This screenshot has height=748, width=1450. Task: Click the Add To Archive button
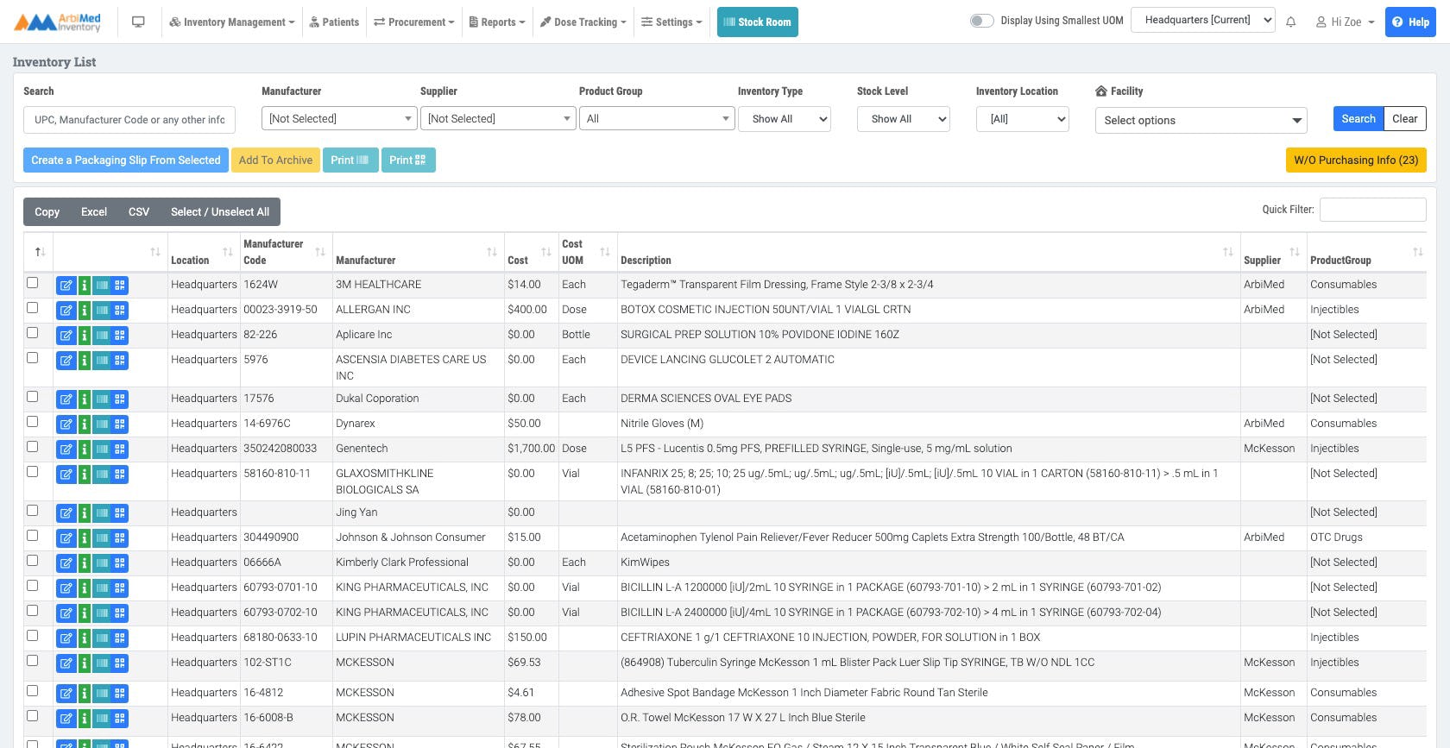click(x=275, y=160)
